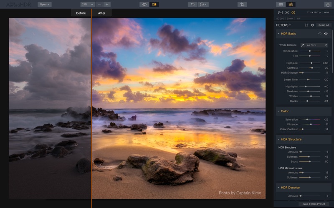This screenshot has width=334, height=208.
Task: Click the Reset All button
Action: coord(324,25)
